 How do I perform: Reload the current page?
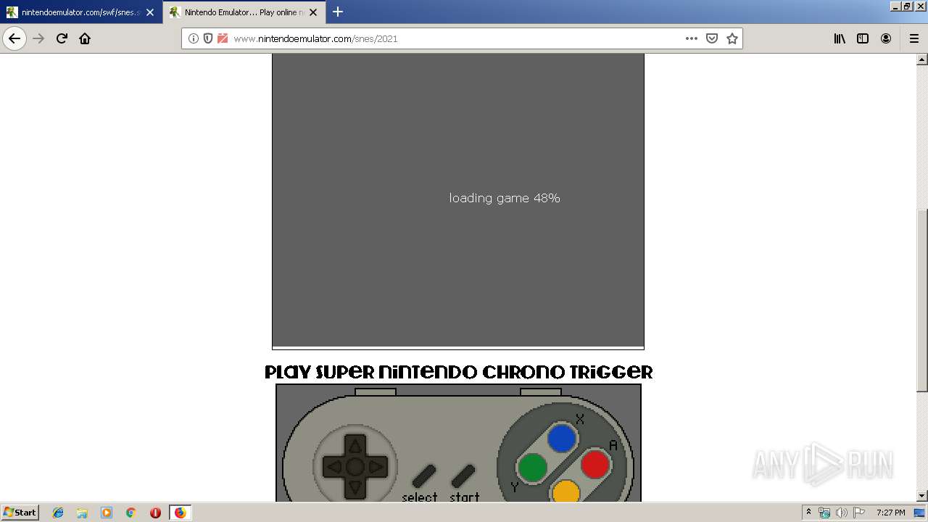tap(62, 38)
